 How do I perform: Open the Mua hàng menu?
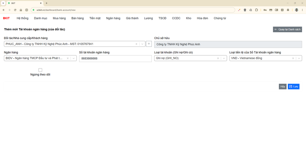(x=59, y=18)
